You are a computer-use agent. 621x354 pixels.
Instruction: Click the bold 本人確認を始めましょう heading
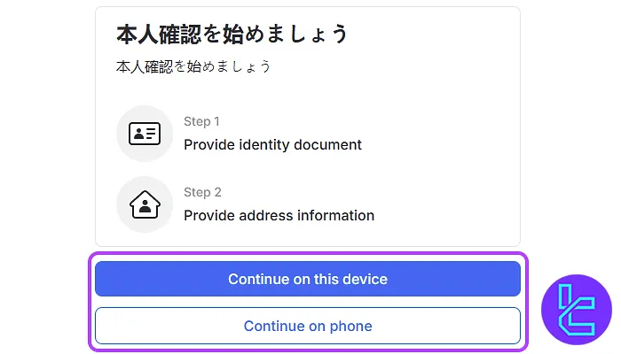point(232,34)
